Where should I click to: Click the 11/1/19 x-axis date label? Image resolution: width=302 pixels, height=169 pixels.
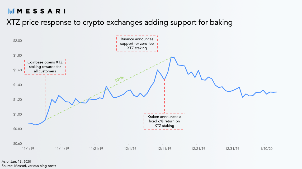28,149
